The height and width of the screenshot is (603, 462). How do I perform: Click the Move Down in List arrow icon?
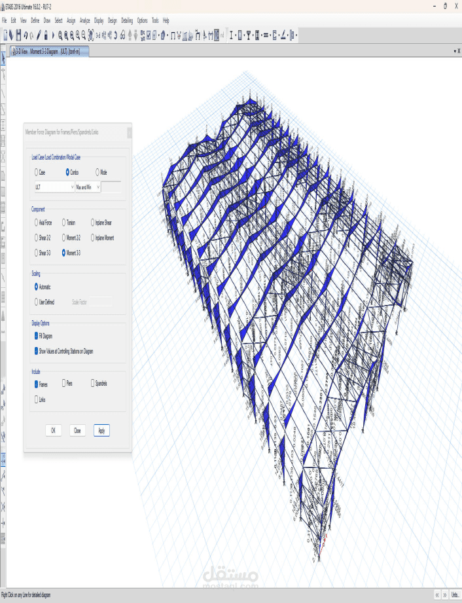click(x=135, y=35)
